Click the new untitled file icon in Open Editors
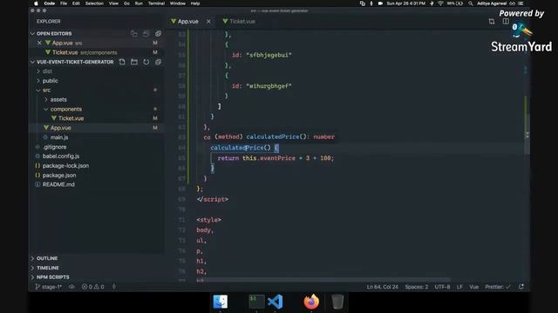The height and width of the screenshot is (313, 558). (x=134, y=33)
